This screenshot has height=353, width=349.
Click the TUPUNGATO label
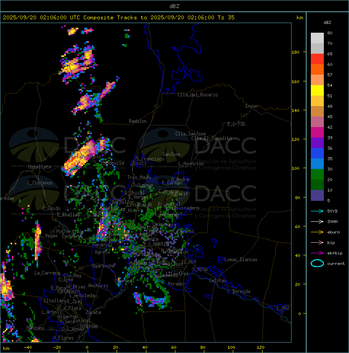(68, 291)
